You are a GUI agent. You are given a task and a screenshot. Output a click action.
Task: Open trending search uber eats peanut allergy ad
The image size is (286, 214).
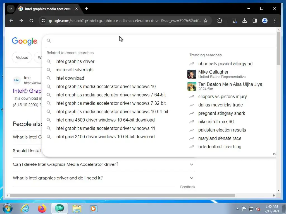coord(225,64)
